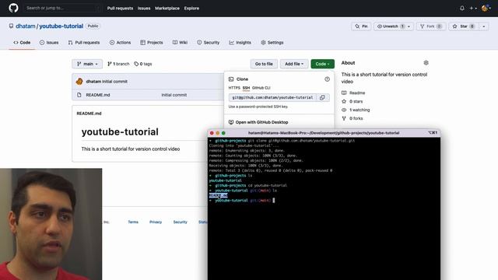
Task: Open the plus create-new menu
Action: tap(473, 9)
